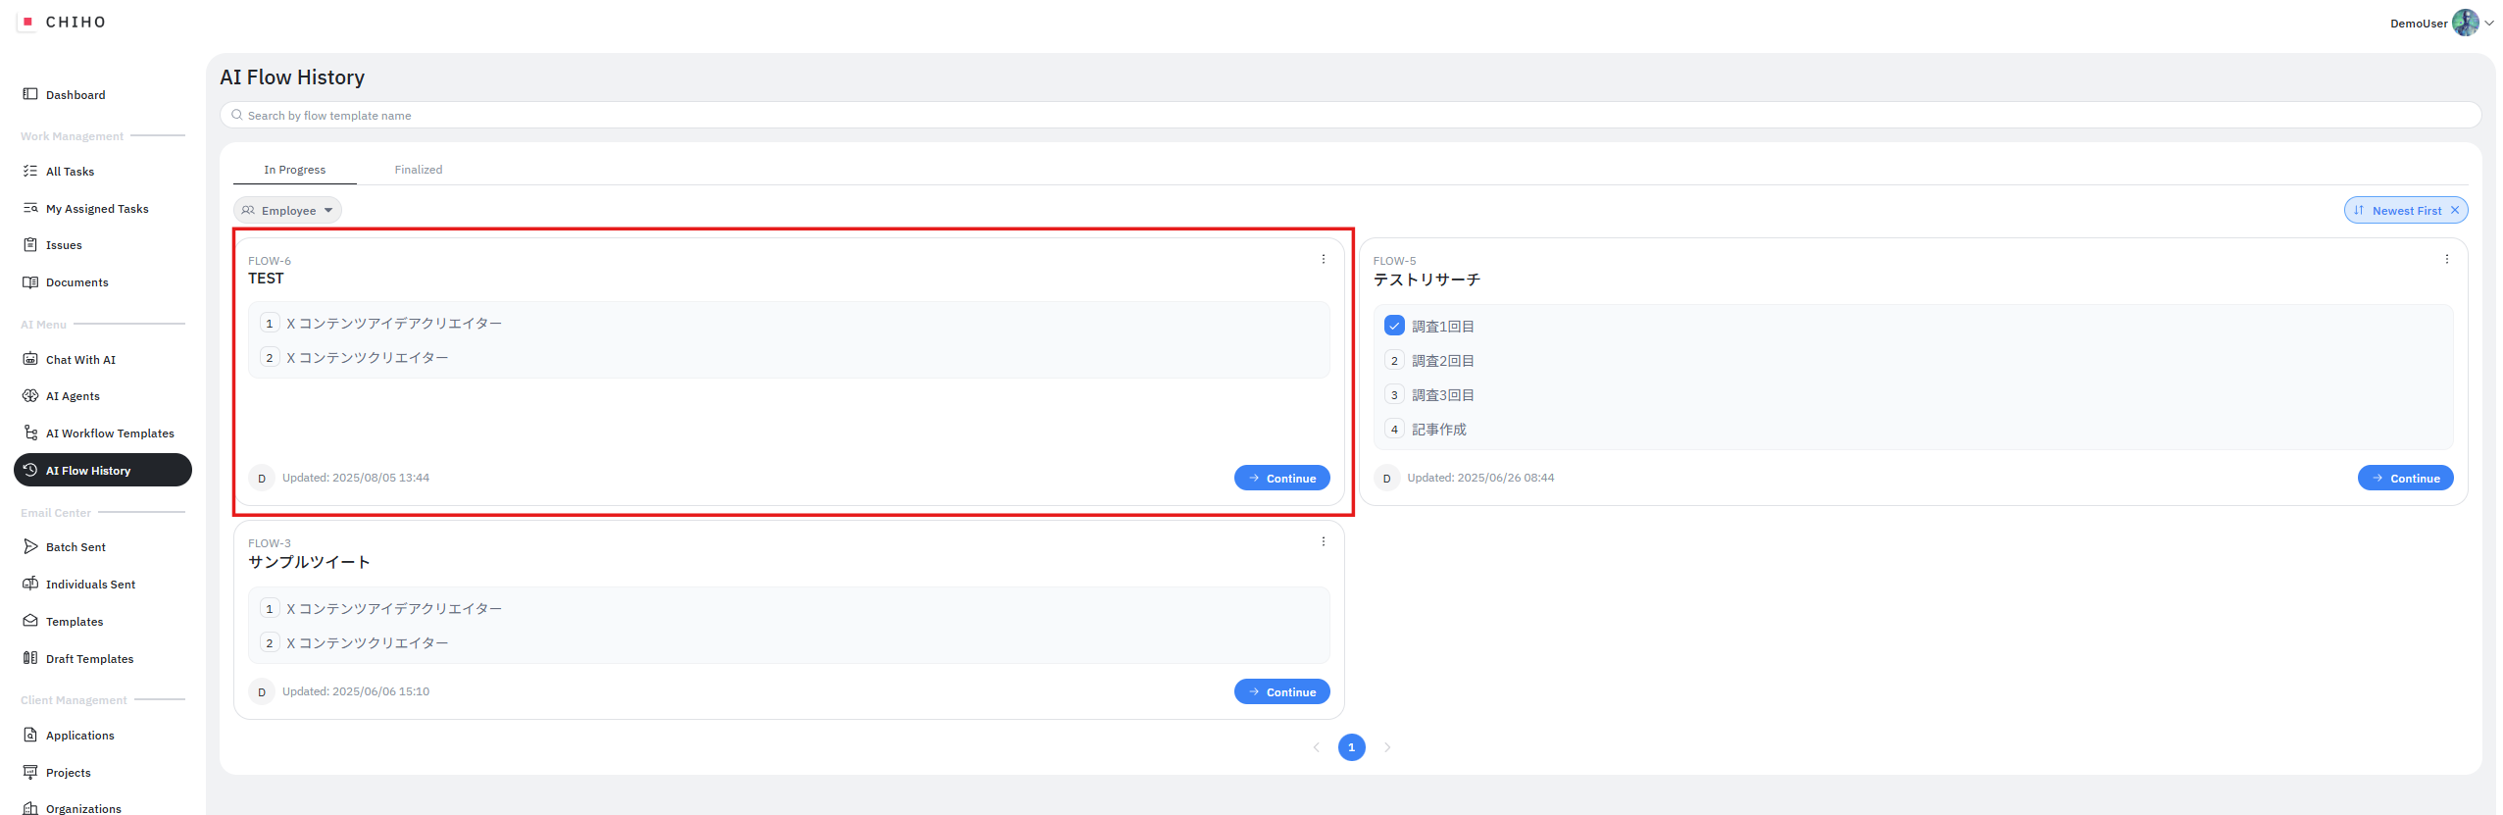Focus the flow template name search field
The width and height of the screenshot is (2503, 815).
[x=1350, y=116]
